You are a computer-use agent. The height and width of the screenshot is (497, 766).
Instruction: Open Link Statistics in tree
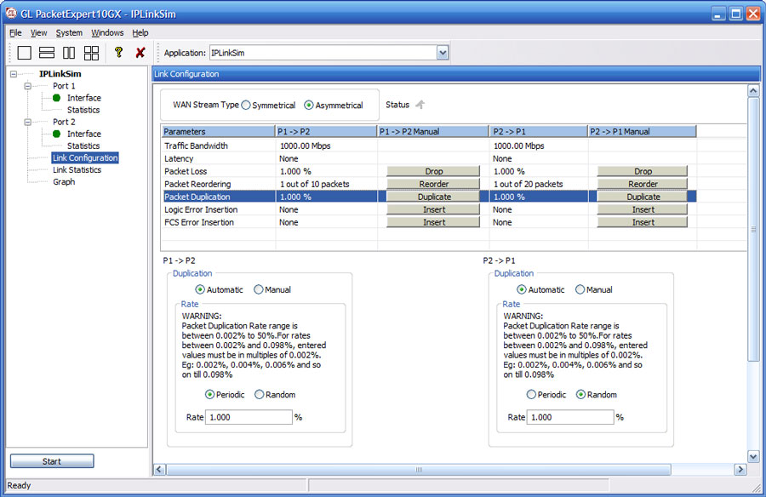click(x=77, y=170)
